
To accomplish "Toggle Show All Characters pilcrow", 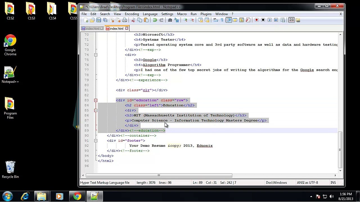I will [222, 20].
